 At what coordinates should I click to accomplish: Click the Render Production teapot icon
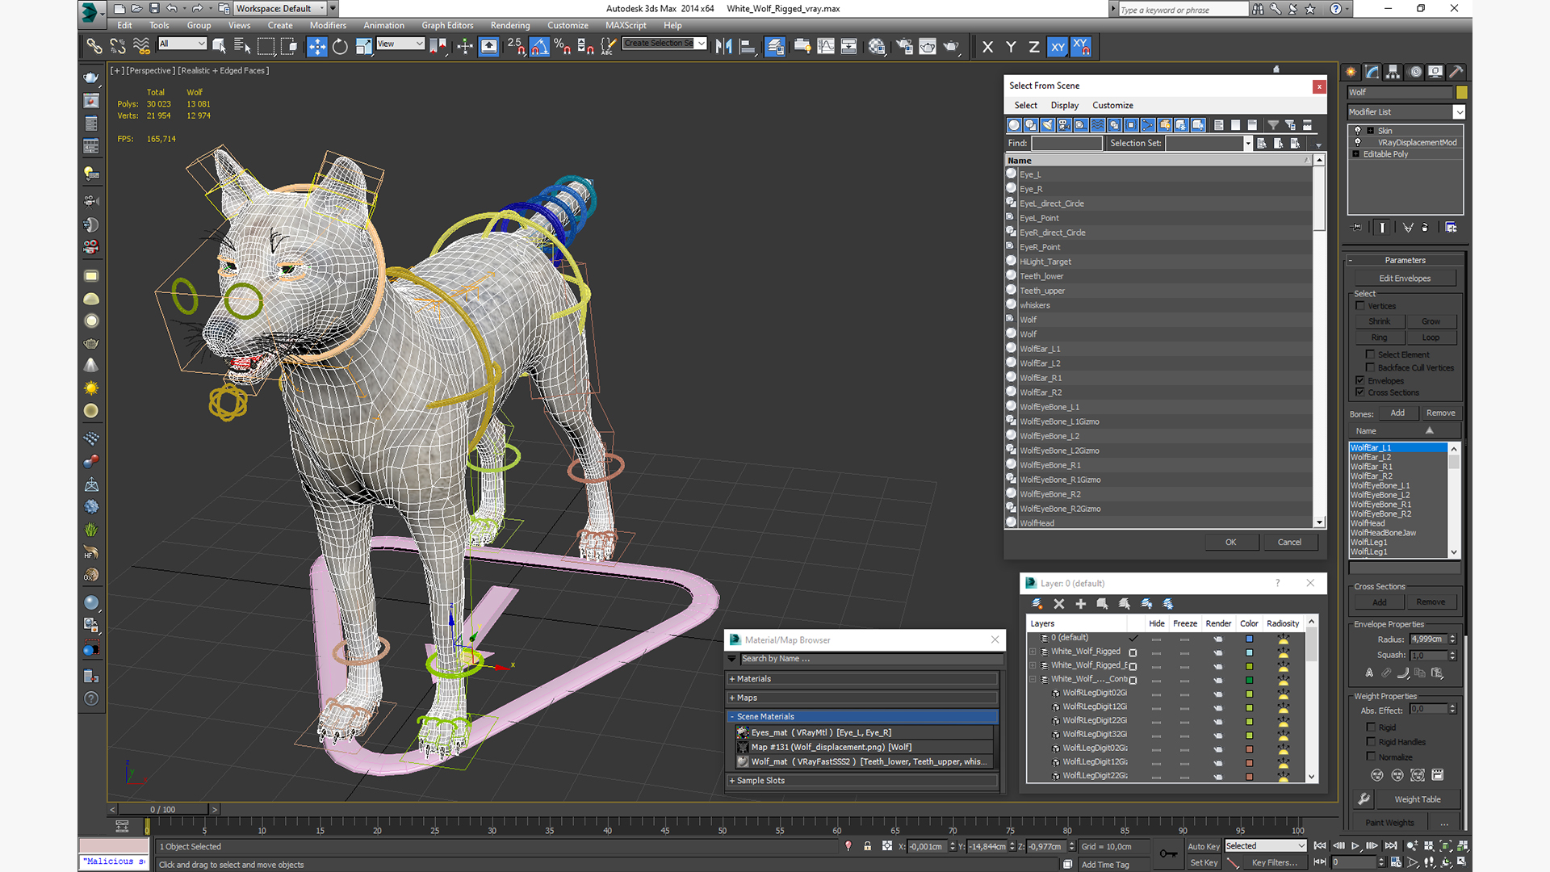click(x=951, y=47)
